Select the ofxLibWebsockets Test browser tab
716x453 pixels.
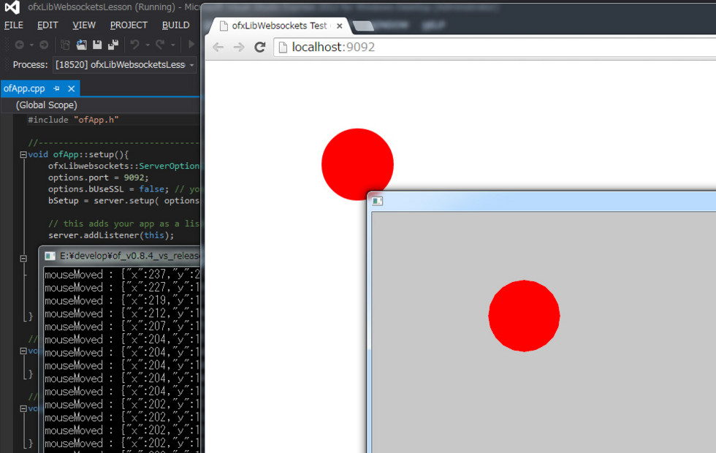pyautogui.click(x=279, y=26)
